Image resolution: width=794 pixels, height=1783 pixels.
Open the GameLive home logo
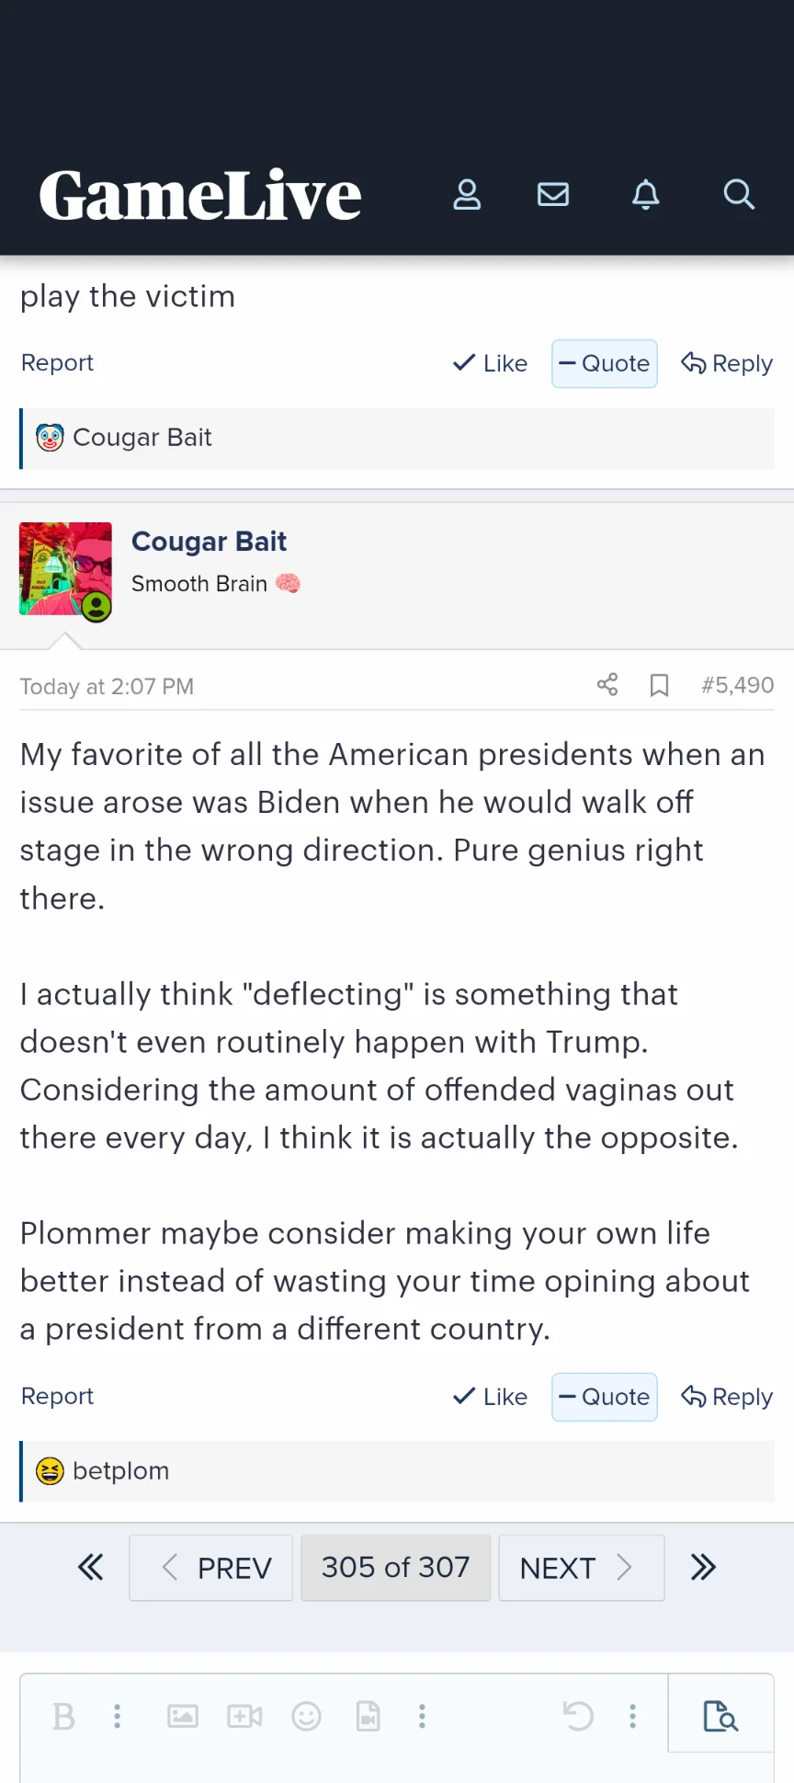(x=200, y=196)
